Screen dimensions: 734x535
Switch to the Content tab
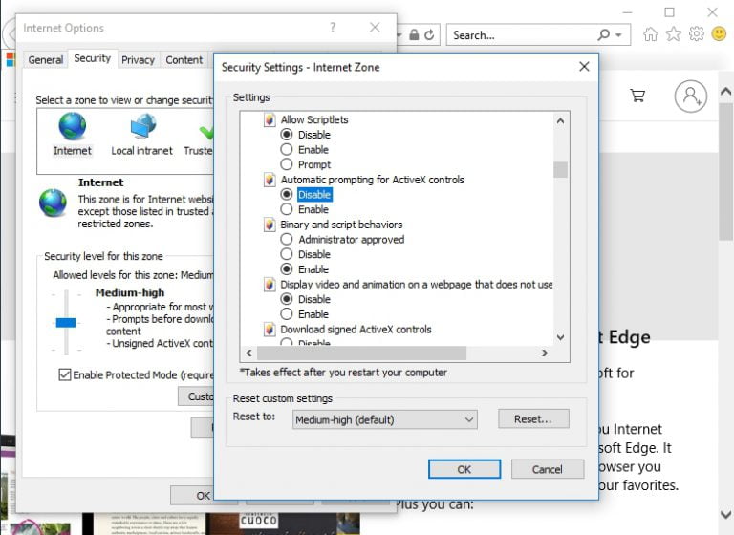point(184,60)
